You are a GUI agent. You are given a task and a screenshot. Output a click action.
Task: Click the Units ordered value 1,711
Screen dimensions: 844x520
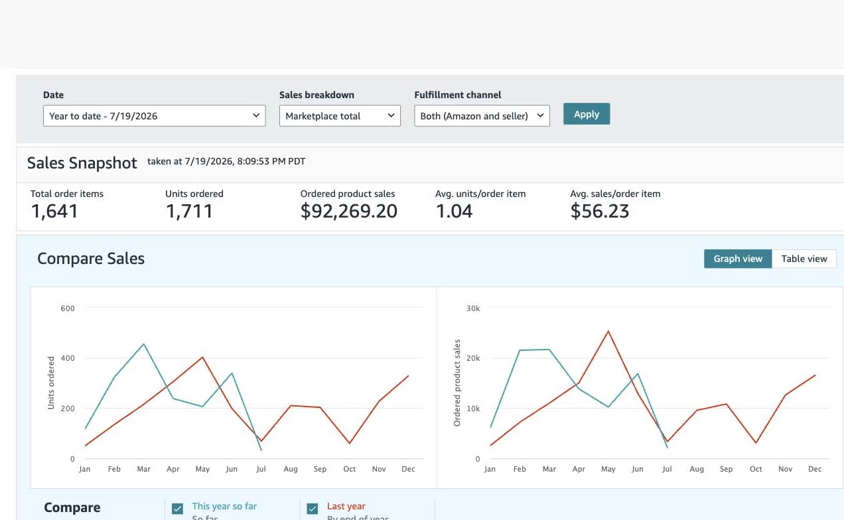(x=189, y=212)
